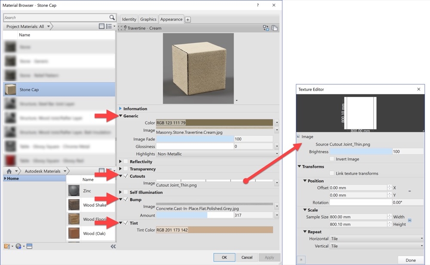Switch to the Identity tab
The width and height of the screenshot is (430, 265).
129,19
